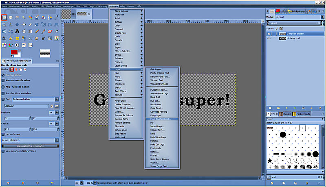
Task: Toggle paint lock next to Sperre
Action: click(277, 28)
